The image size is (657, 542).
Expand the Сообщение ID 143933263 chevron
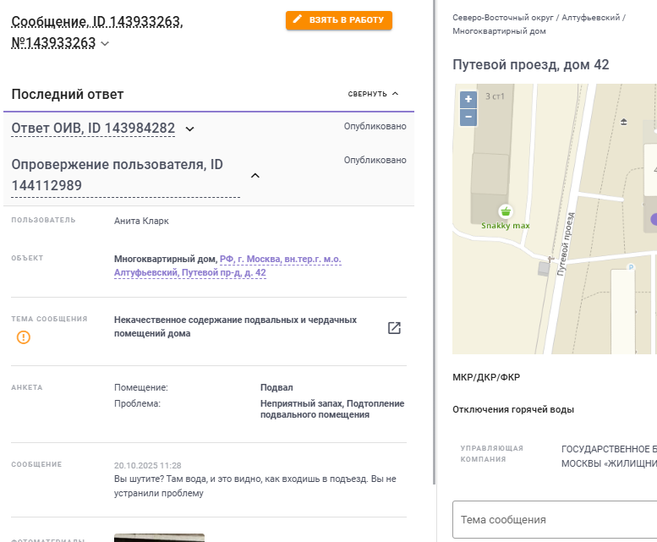[105, 44]
